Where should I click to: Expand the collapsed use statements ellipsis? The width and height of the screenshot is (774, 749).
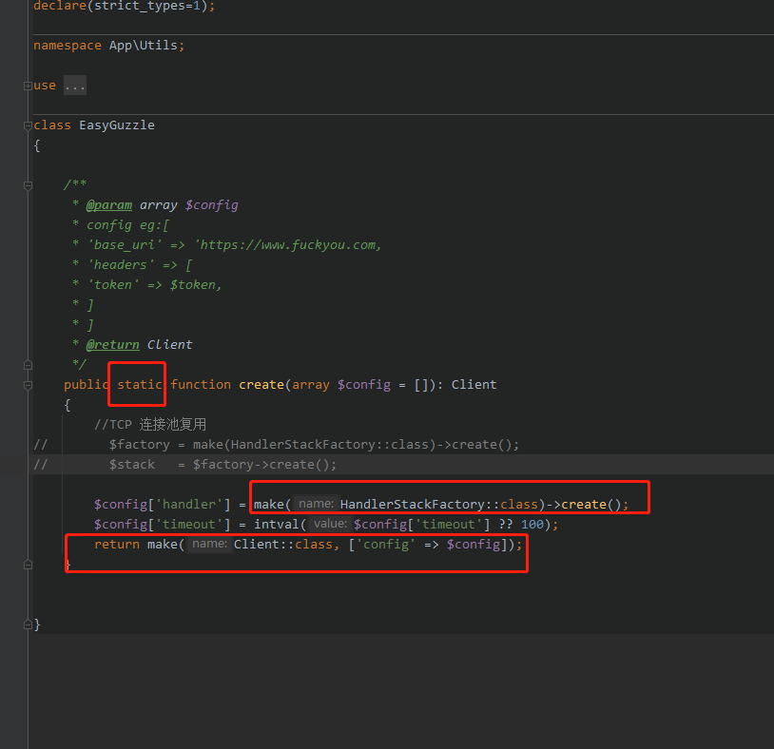tap(74, 85)
